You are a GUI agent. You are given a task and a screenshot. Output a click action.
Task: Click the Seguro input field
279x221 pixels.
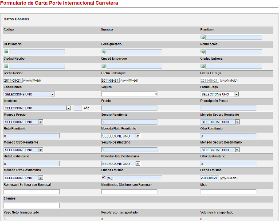(x=129, y=94)
